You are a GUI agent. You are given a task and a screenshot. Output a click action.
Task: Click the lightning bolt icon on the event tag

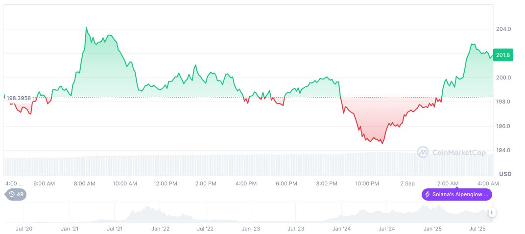pos(428,194)
